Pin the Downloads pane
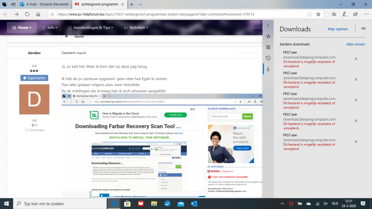Image resolution: width=372 pixels, height=209 pixels. pos(363,29)
